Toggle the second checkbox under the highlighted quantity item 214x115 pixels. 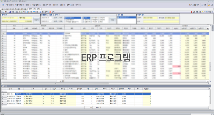point(65,20)
